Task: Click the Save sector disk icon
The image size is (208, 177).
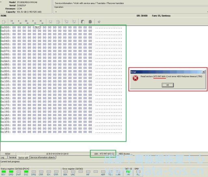Action: (x=50, y=22)
